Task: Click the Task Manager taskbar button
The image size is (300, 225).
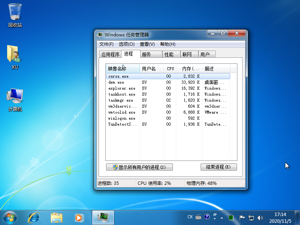Action: coord(103,217)
